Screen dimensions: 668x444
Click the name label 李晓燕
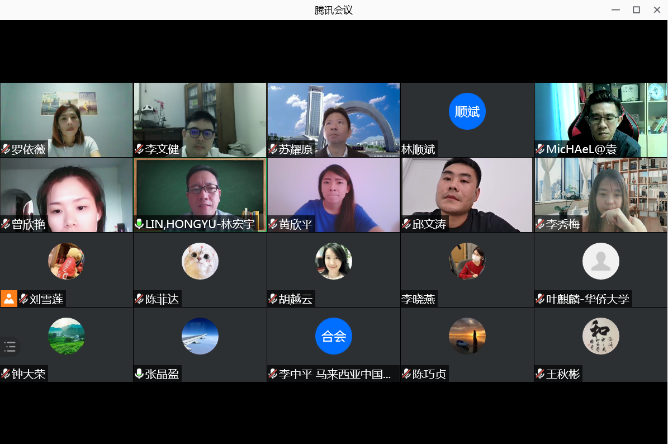click(x=418, y=299)
